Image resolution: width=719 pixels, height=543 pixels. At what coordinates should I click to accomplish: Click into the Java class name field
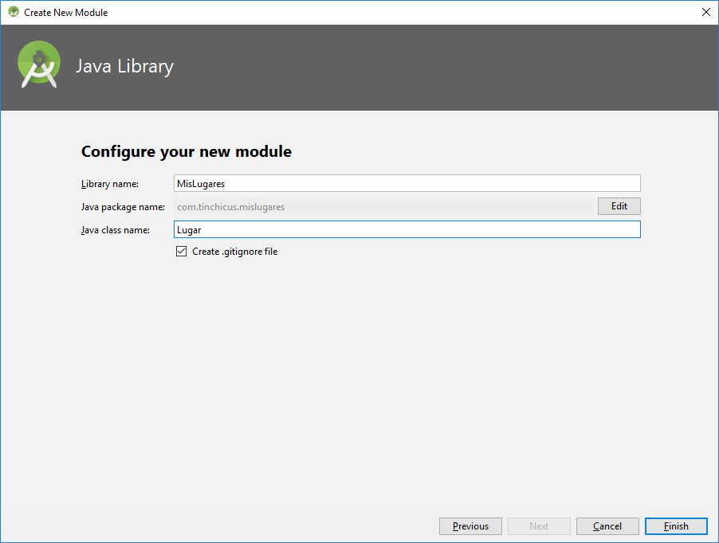pos(407,229)
